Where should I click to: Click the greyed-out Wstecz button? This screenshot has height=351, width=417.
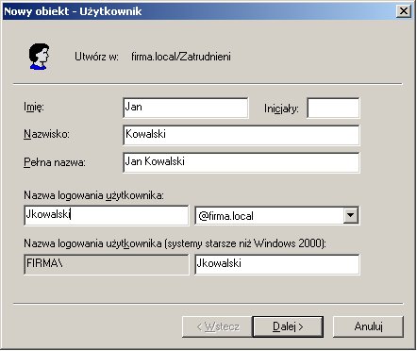click(x=217, y=326)
